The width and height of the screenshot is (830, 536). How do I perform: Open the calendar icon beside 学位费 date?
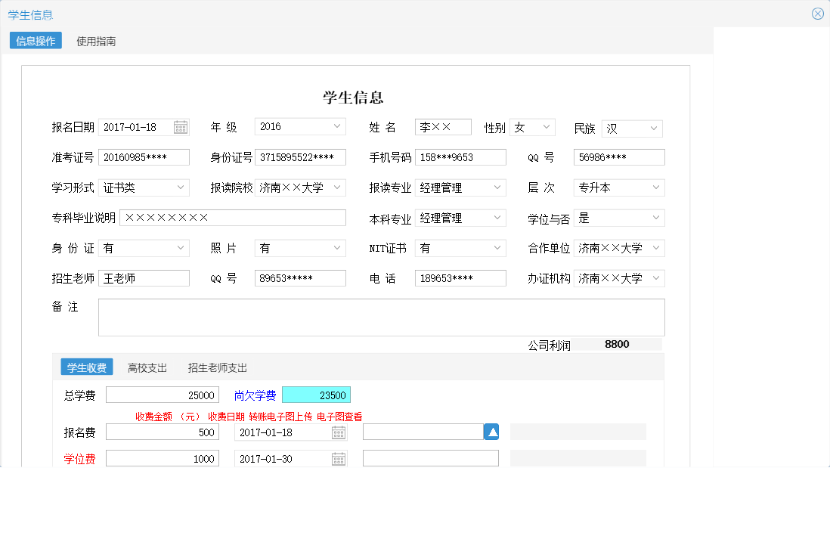tap(338, 458)
